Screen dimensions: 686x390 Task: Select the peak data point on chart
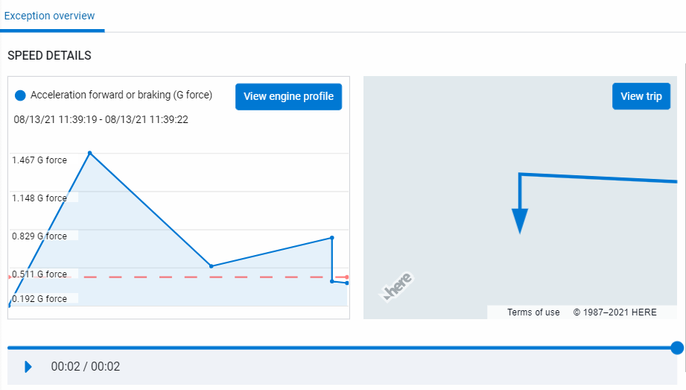(90, 153)
